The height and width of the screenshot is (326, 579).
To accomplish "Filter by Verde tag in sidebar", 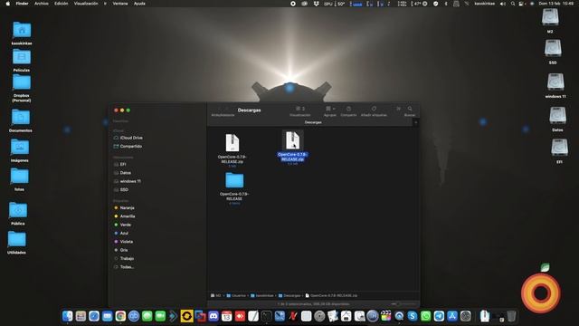I will point(123,225).
